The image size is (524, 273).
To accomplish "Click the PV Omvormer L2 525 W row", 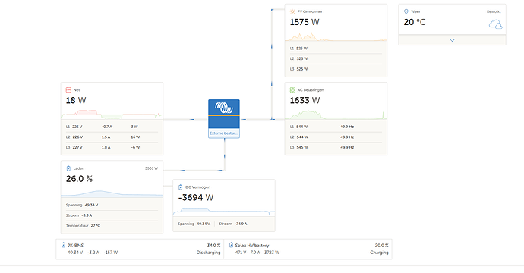I will click(336, 58).
